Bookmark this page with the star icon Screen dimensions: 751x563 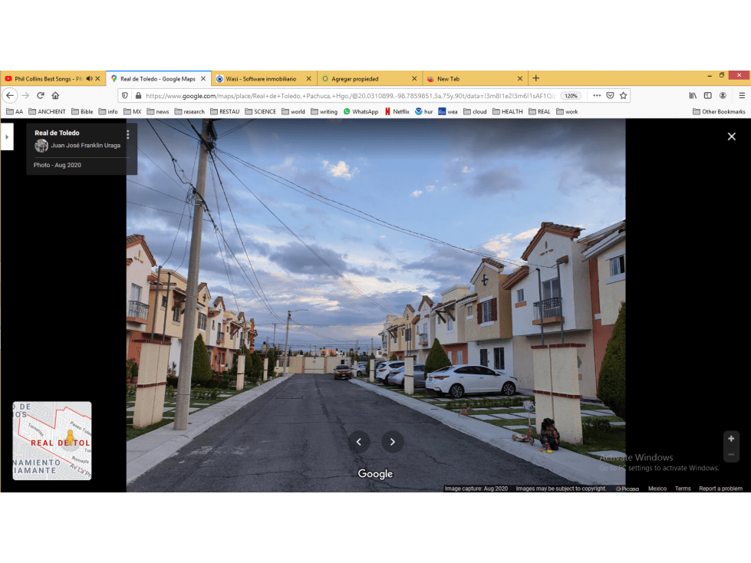click(x=623, y=96)
